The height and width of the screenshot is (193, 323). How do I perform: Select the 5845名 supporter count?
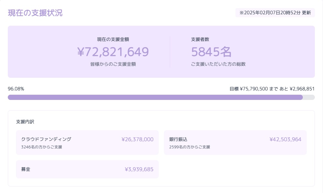(x=211, y=52)
